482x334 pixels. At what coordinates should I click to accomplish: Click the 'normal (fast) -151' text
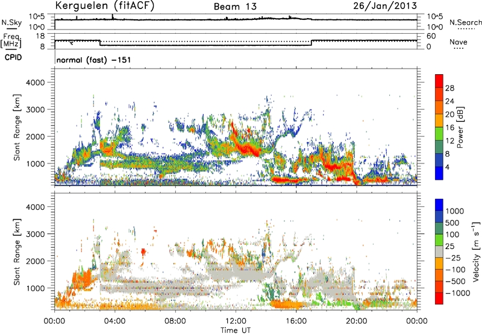point(93,60)
